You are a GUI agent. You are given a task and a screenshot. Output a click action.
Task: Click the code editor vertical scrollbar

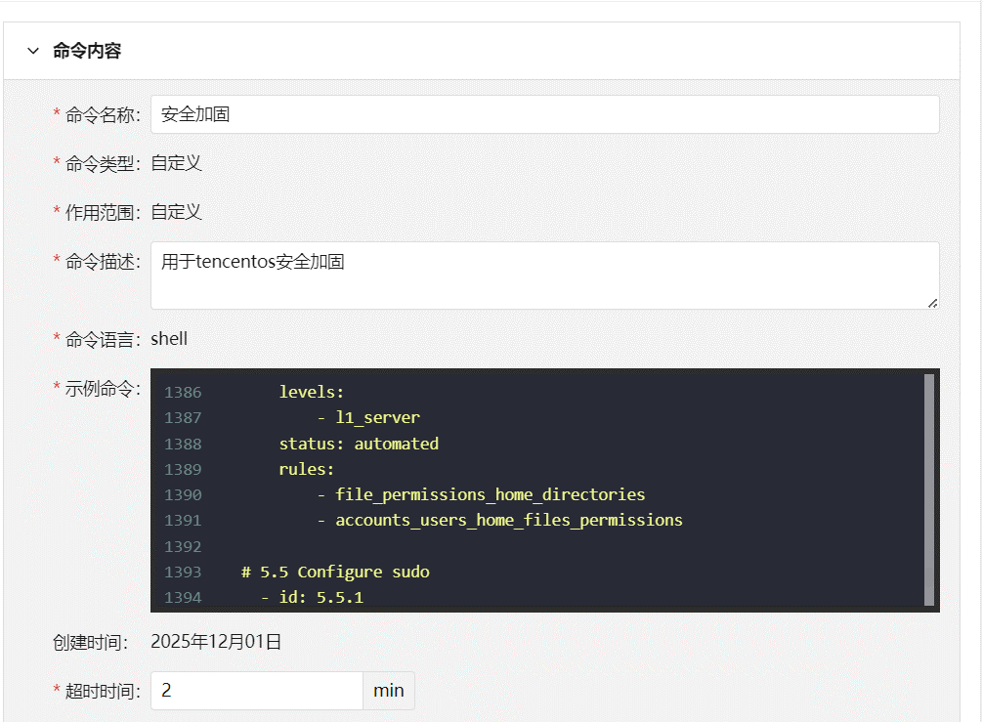coord(928,488)
